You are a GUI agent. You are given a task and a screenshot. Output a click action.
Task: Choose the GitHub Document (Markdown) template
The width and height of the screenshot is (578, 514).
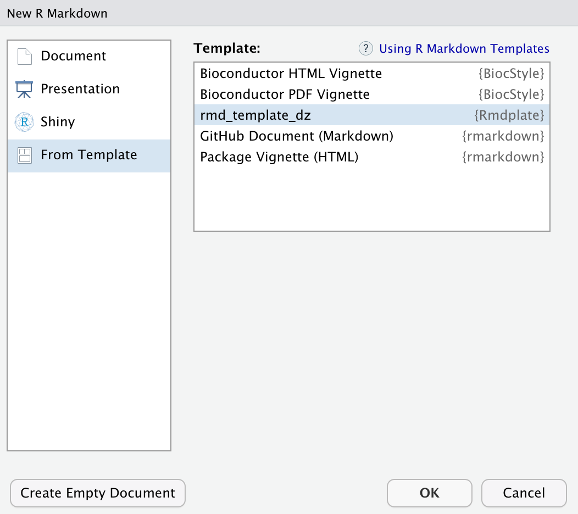(297, 136)
